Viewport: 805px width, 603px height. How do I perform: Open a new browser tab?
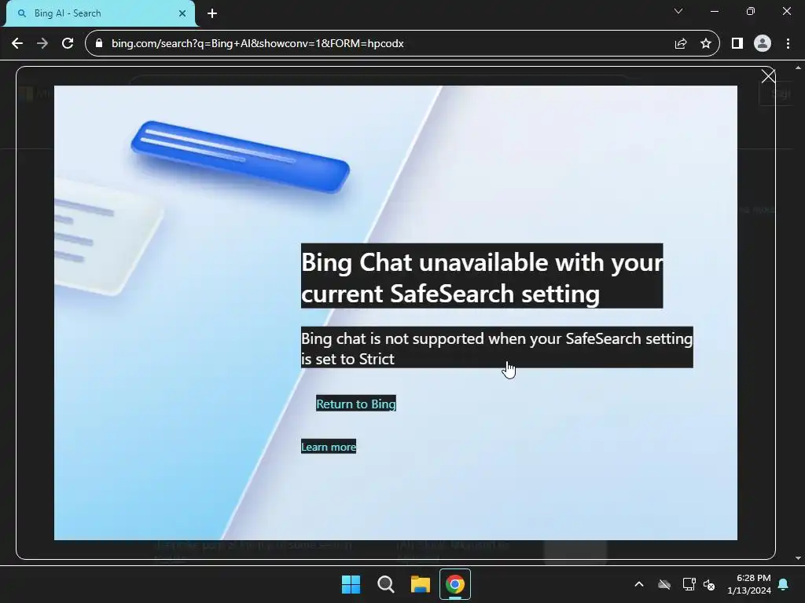click(x=212, y=13)
